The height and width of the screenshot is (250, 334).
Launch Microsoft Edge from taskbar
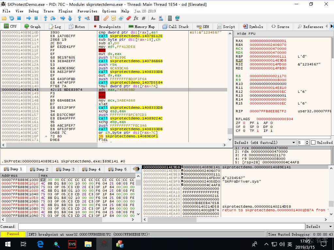pos(40,244)
